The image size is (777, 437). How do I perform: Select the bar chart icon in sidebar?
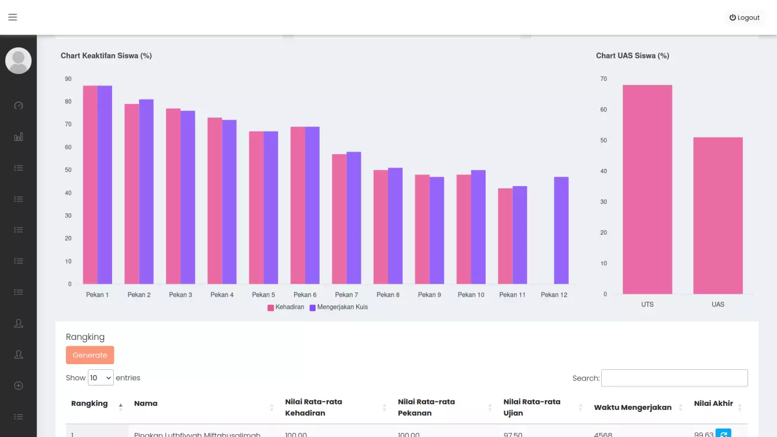[18, 137]
